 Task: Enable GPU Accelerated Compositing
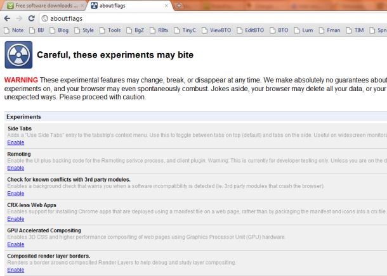pos(16,244)
